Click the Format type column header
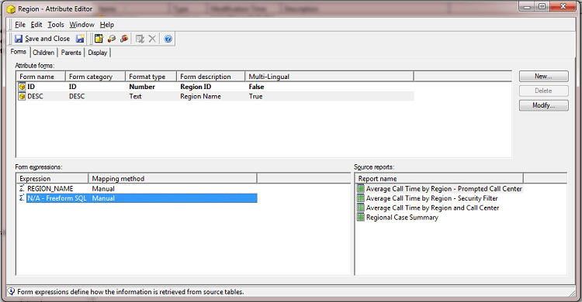Viewport: 582px width, 302px height. coord(151,77)
